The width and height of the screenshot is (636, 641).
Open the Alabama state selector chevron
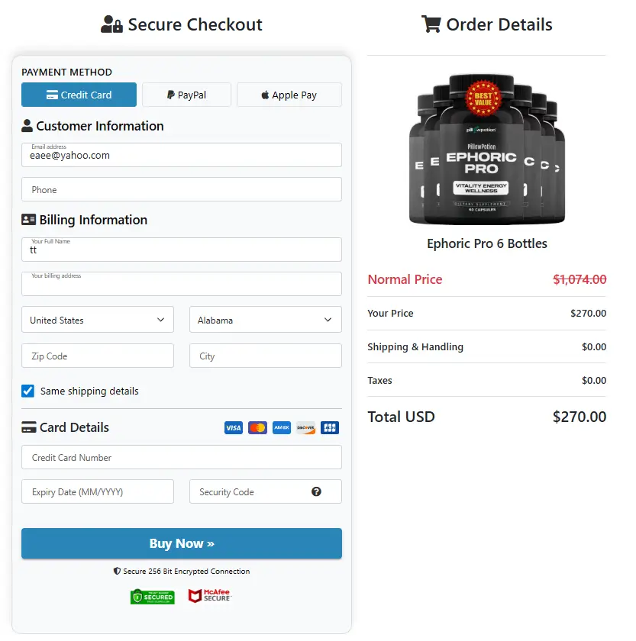(x=328, y=319)
